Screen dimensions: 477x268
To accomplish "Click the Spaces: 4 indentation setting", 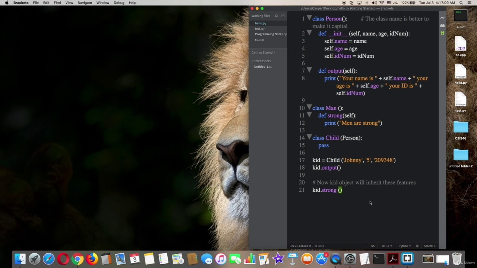I will coord(430,246).
